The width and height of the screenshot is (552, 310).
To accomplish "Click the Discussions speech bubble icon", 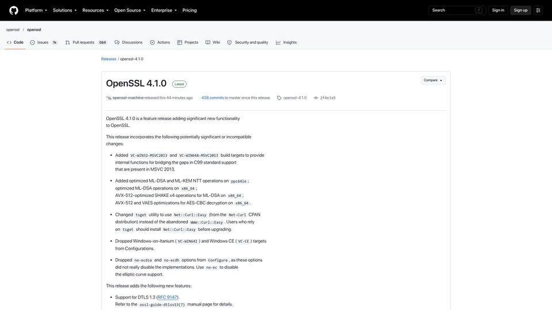I will pos(117,42).
